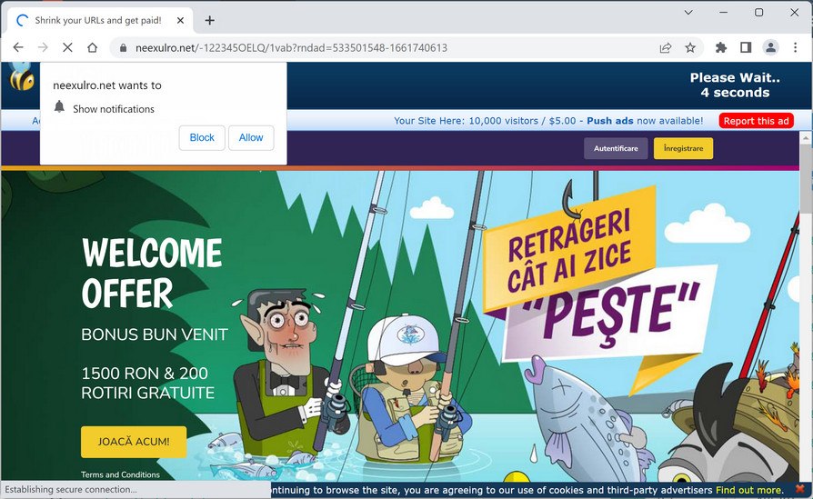
Task: Bookmark this page with star
Action: (690, 47)
